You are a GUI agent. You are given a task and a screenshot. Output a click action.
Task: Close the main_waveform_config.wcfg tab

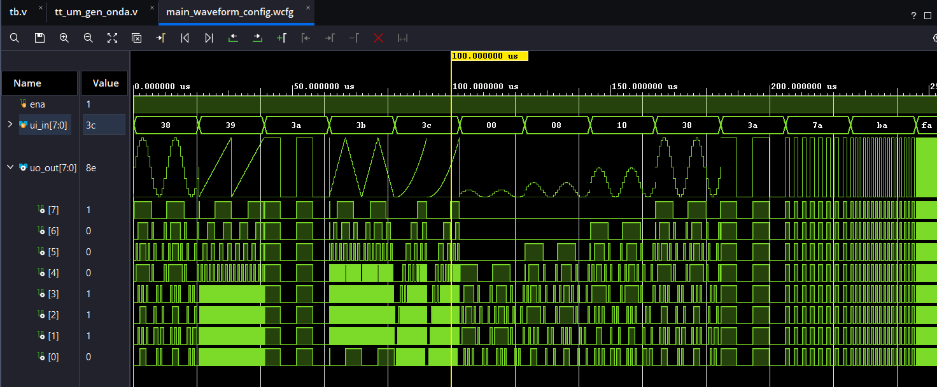coord(307,8)
